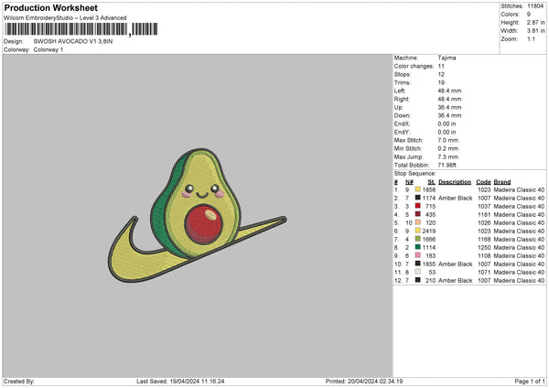The width and height of the screenshot is (549, 388).
Task: Click the 'Stop Sequence:' heading
Action: 414,174
